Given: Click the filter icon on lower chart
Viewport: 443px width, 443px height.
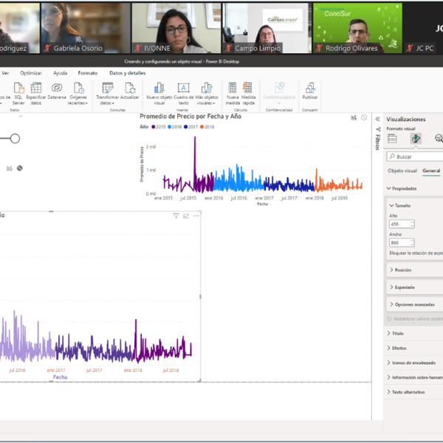Looking at the screenshot, I should tap(176, 216).
